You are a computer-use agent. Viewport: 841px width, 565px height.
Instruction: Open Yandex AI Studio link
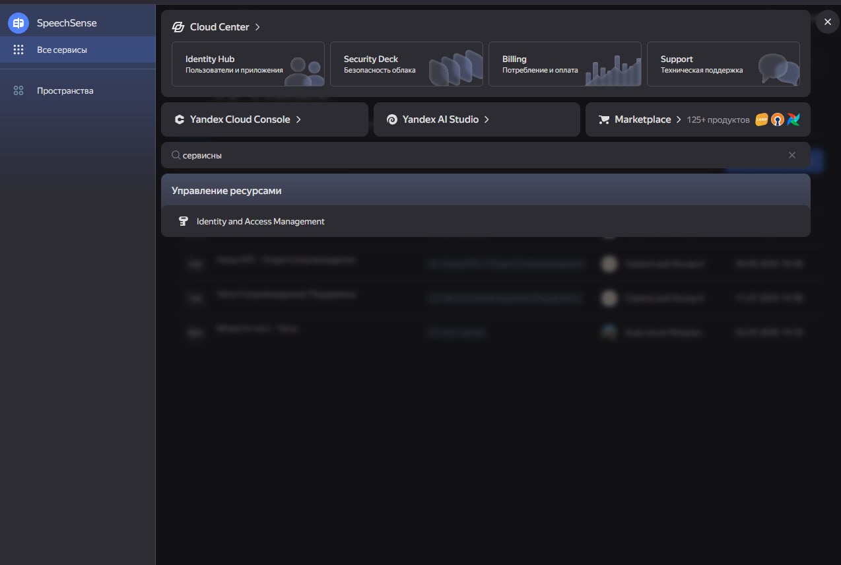point(477,119)
